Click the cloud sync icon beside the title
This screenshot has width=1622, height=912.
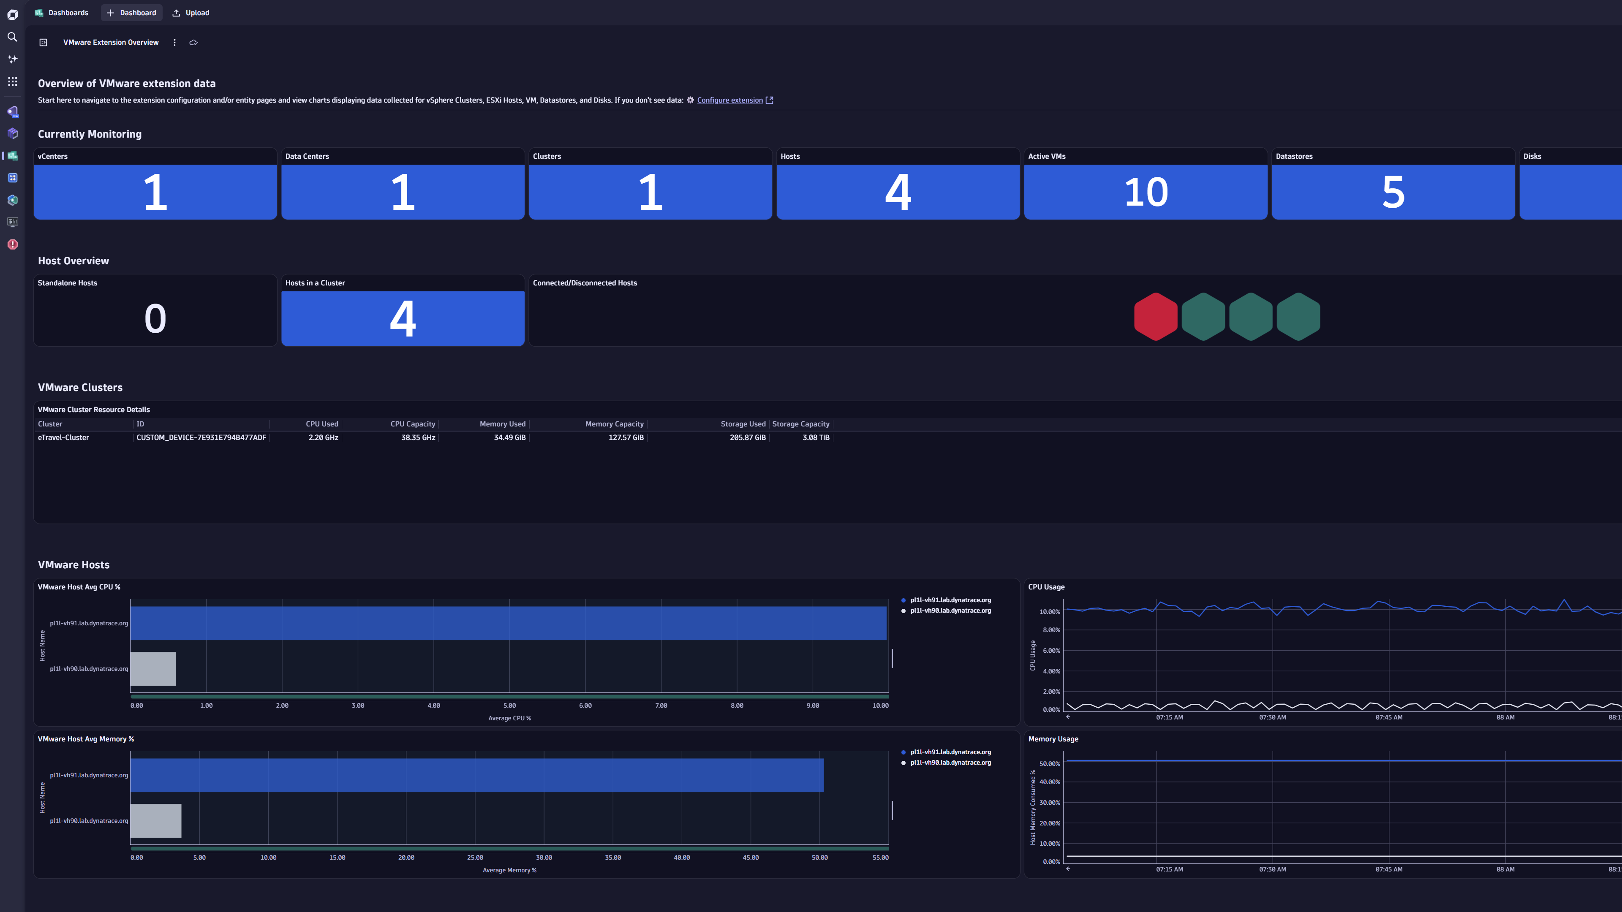(193, 42)
